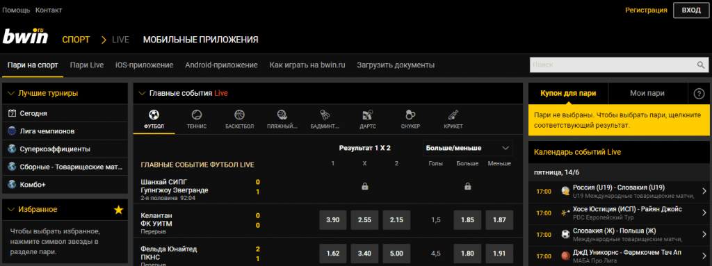Click the Сборные - Товарищеские матчи icon
The height and width of the screenshot is (266, 712).
click(12, 167)
